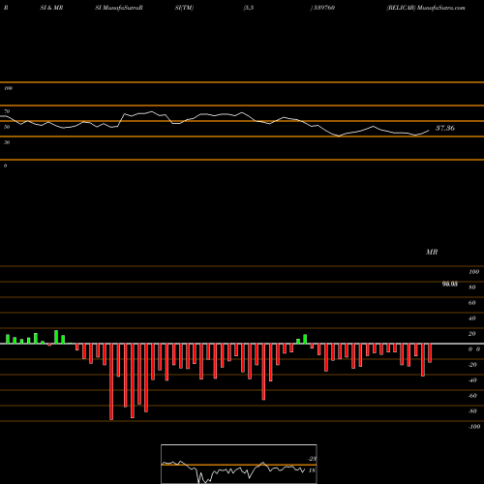Click the RSI value label 37.36
The width and height of the screenshot is (484, 484).
[x=445, y=128]
